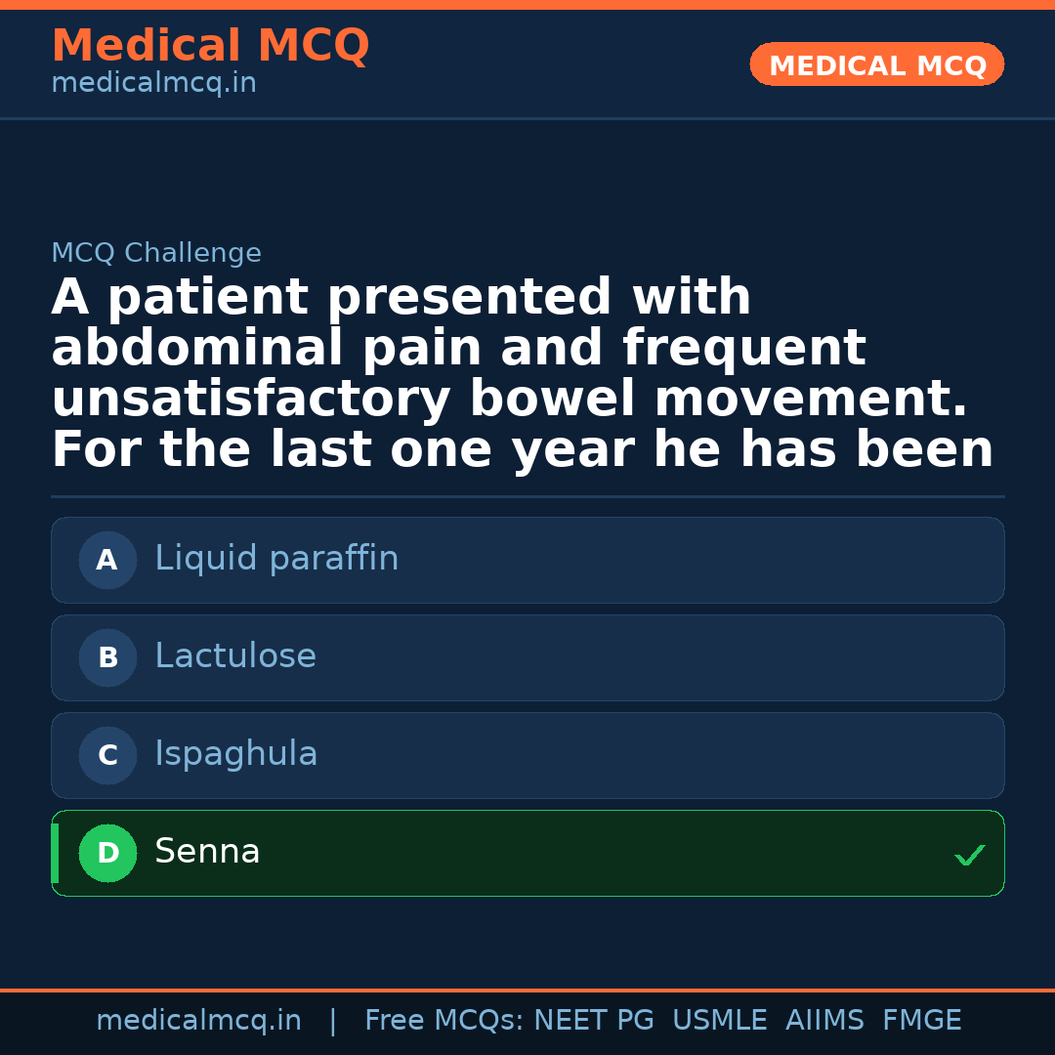
Task: Click the green letter D circle badge
Action: [107, 854]
